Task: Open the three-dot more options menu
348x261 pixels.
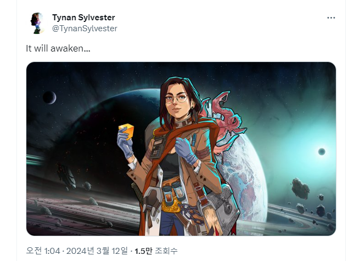Action: tap(331, 18)
